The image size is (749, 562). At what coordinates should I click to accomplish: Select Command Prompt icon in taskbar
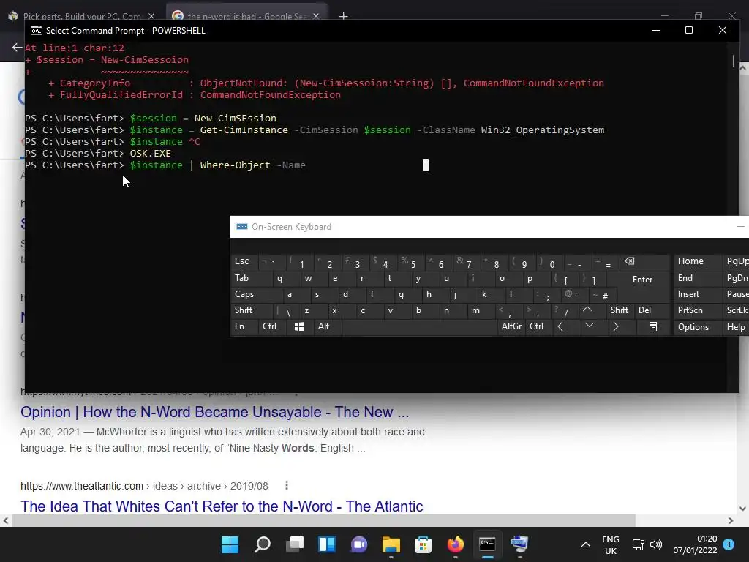(487, 544)
